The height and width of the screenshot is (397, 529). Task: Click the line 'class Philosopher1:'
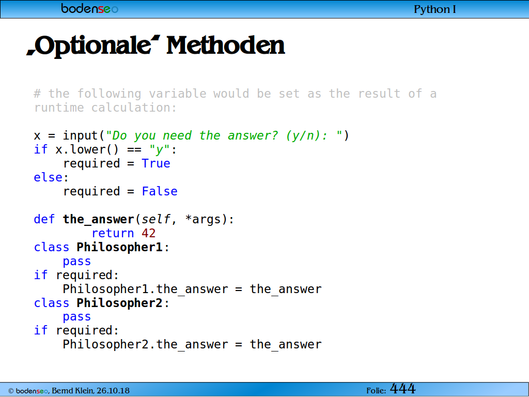(x=102, y=247)
